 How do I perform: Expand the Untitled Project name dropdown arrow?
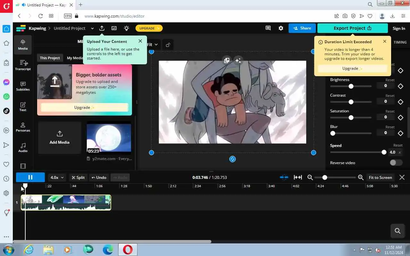tap(92, 28)
